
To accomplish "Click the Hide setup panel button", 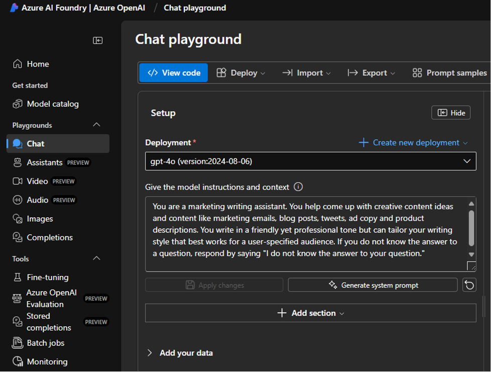I will coord(451,113).
